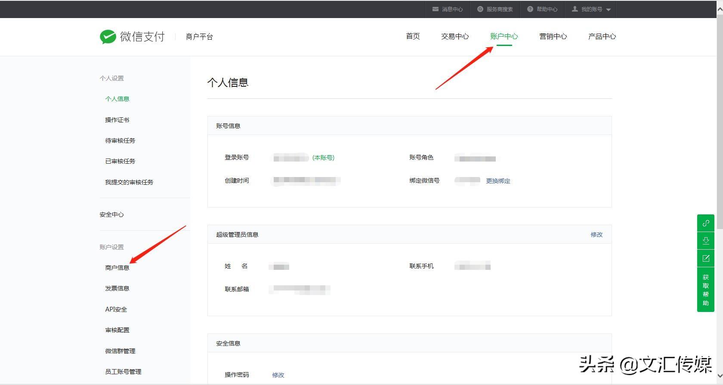Click the 帮助中心 text link
723x385 pixels.
tap(547, 9)
